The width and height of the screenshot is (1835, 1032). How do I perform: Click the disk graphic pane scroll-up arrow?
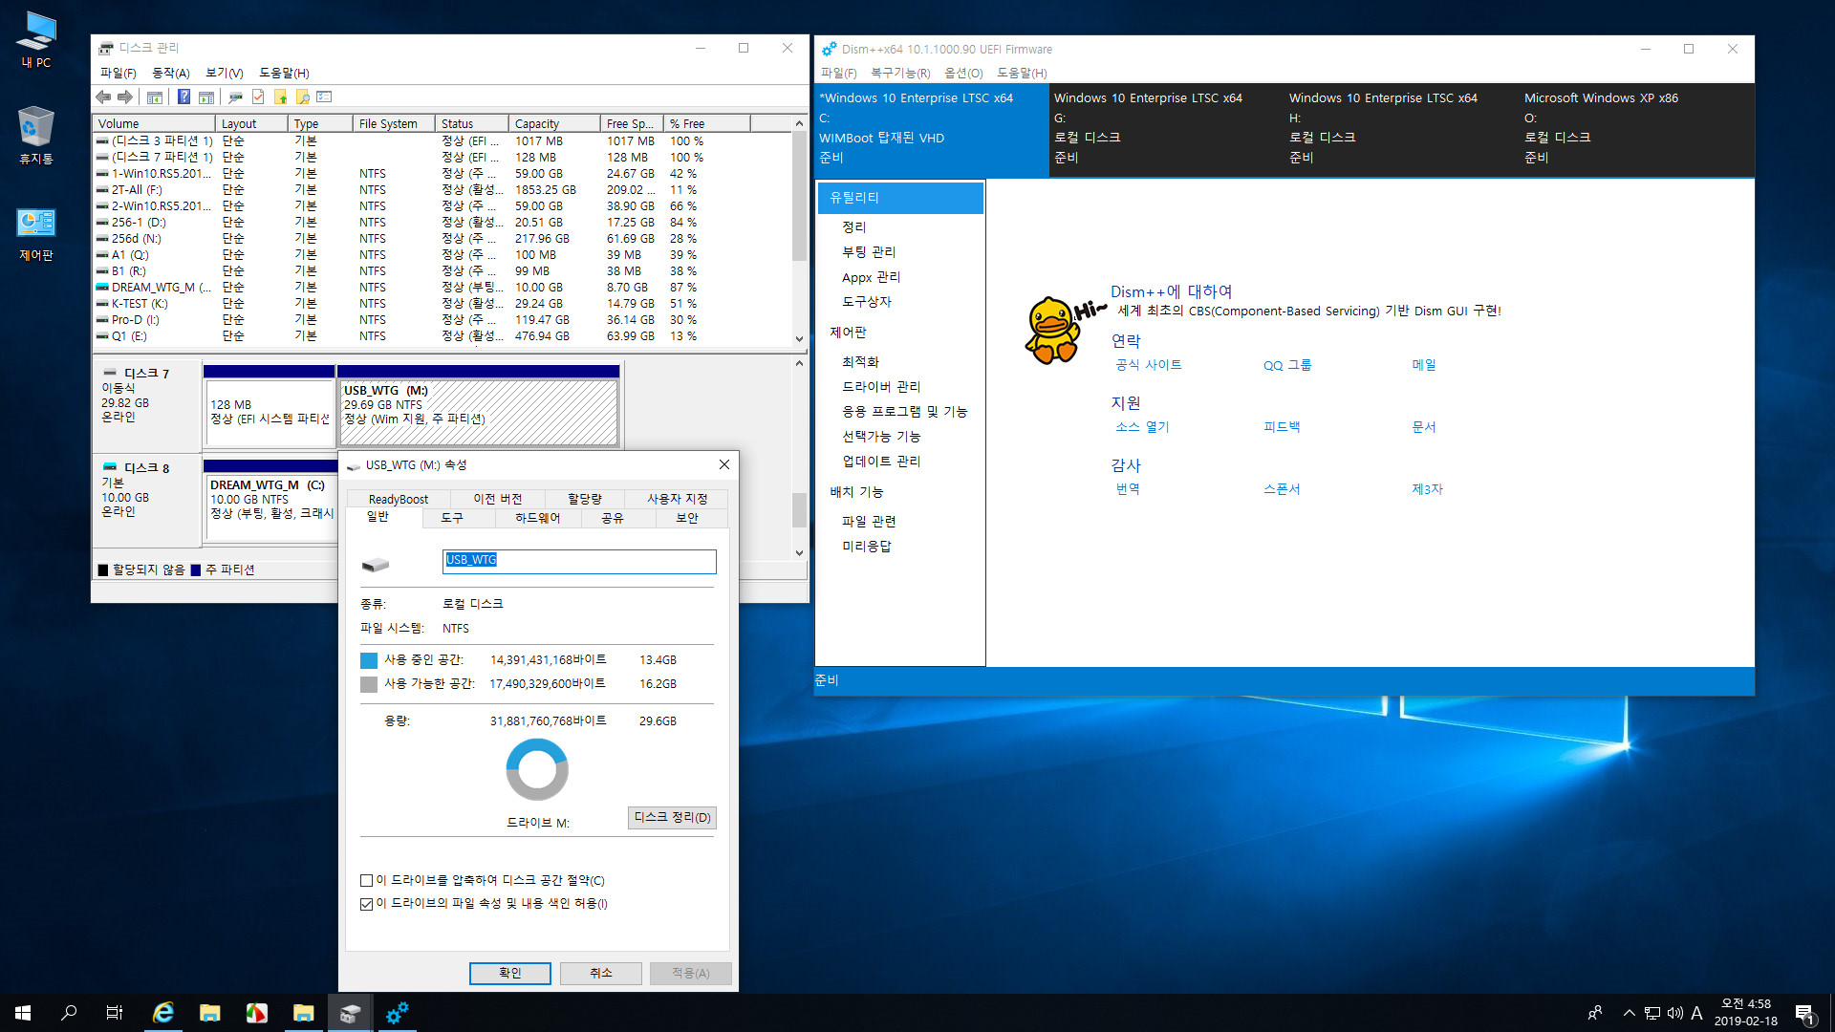coord(800,363)
